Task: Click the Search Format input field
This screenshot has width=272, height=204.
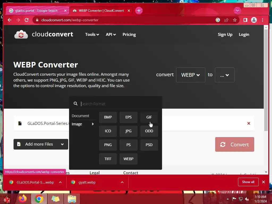Action: 120,104
